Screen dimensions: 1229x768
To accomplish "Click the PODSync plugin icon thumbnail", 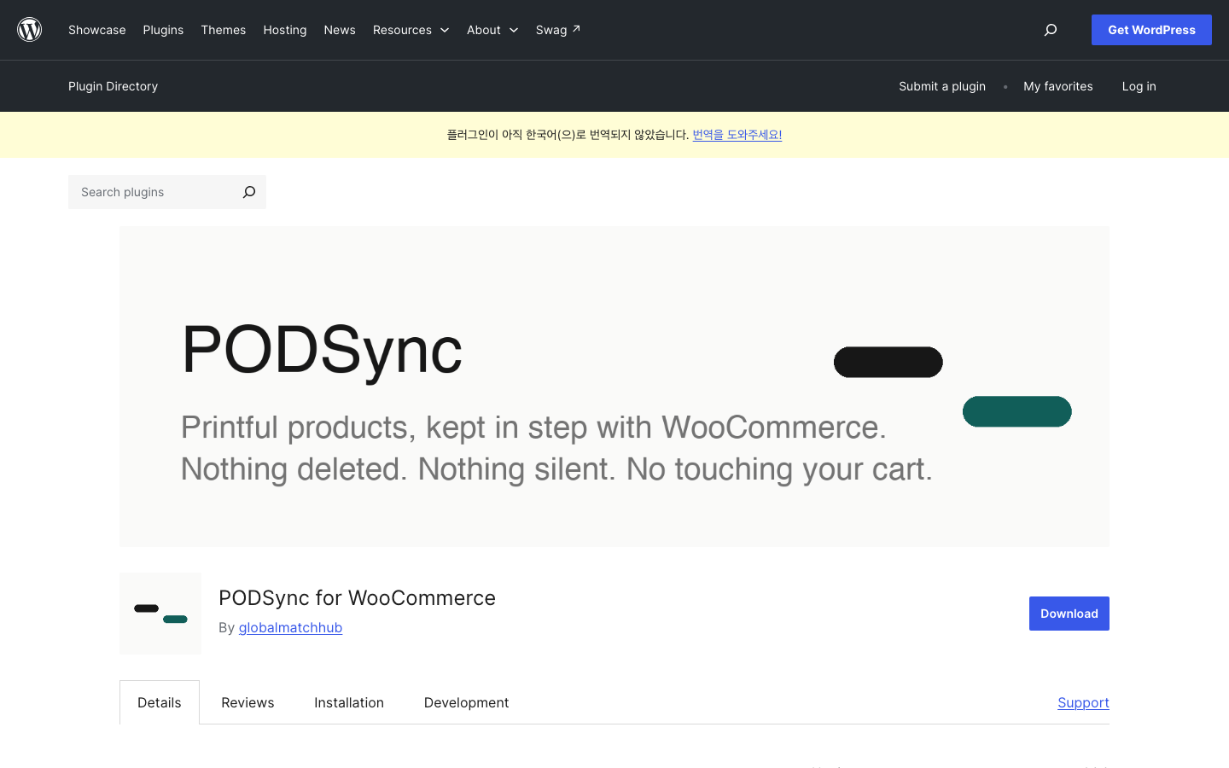I will click(160, 614).
